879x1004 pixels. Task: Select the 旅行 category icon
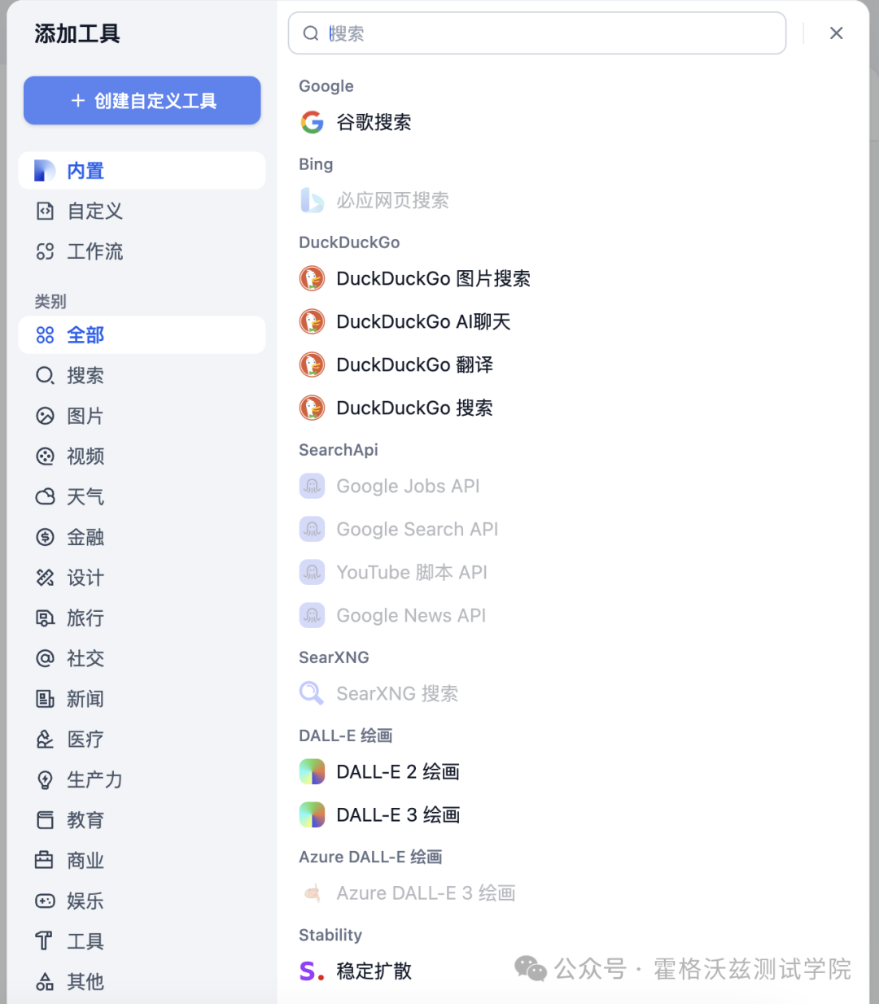(46, 618)
